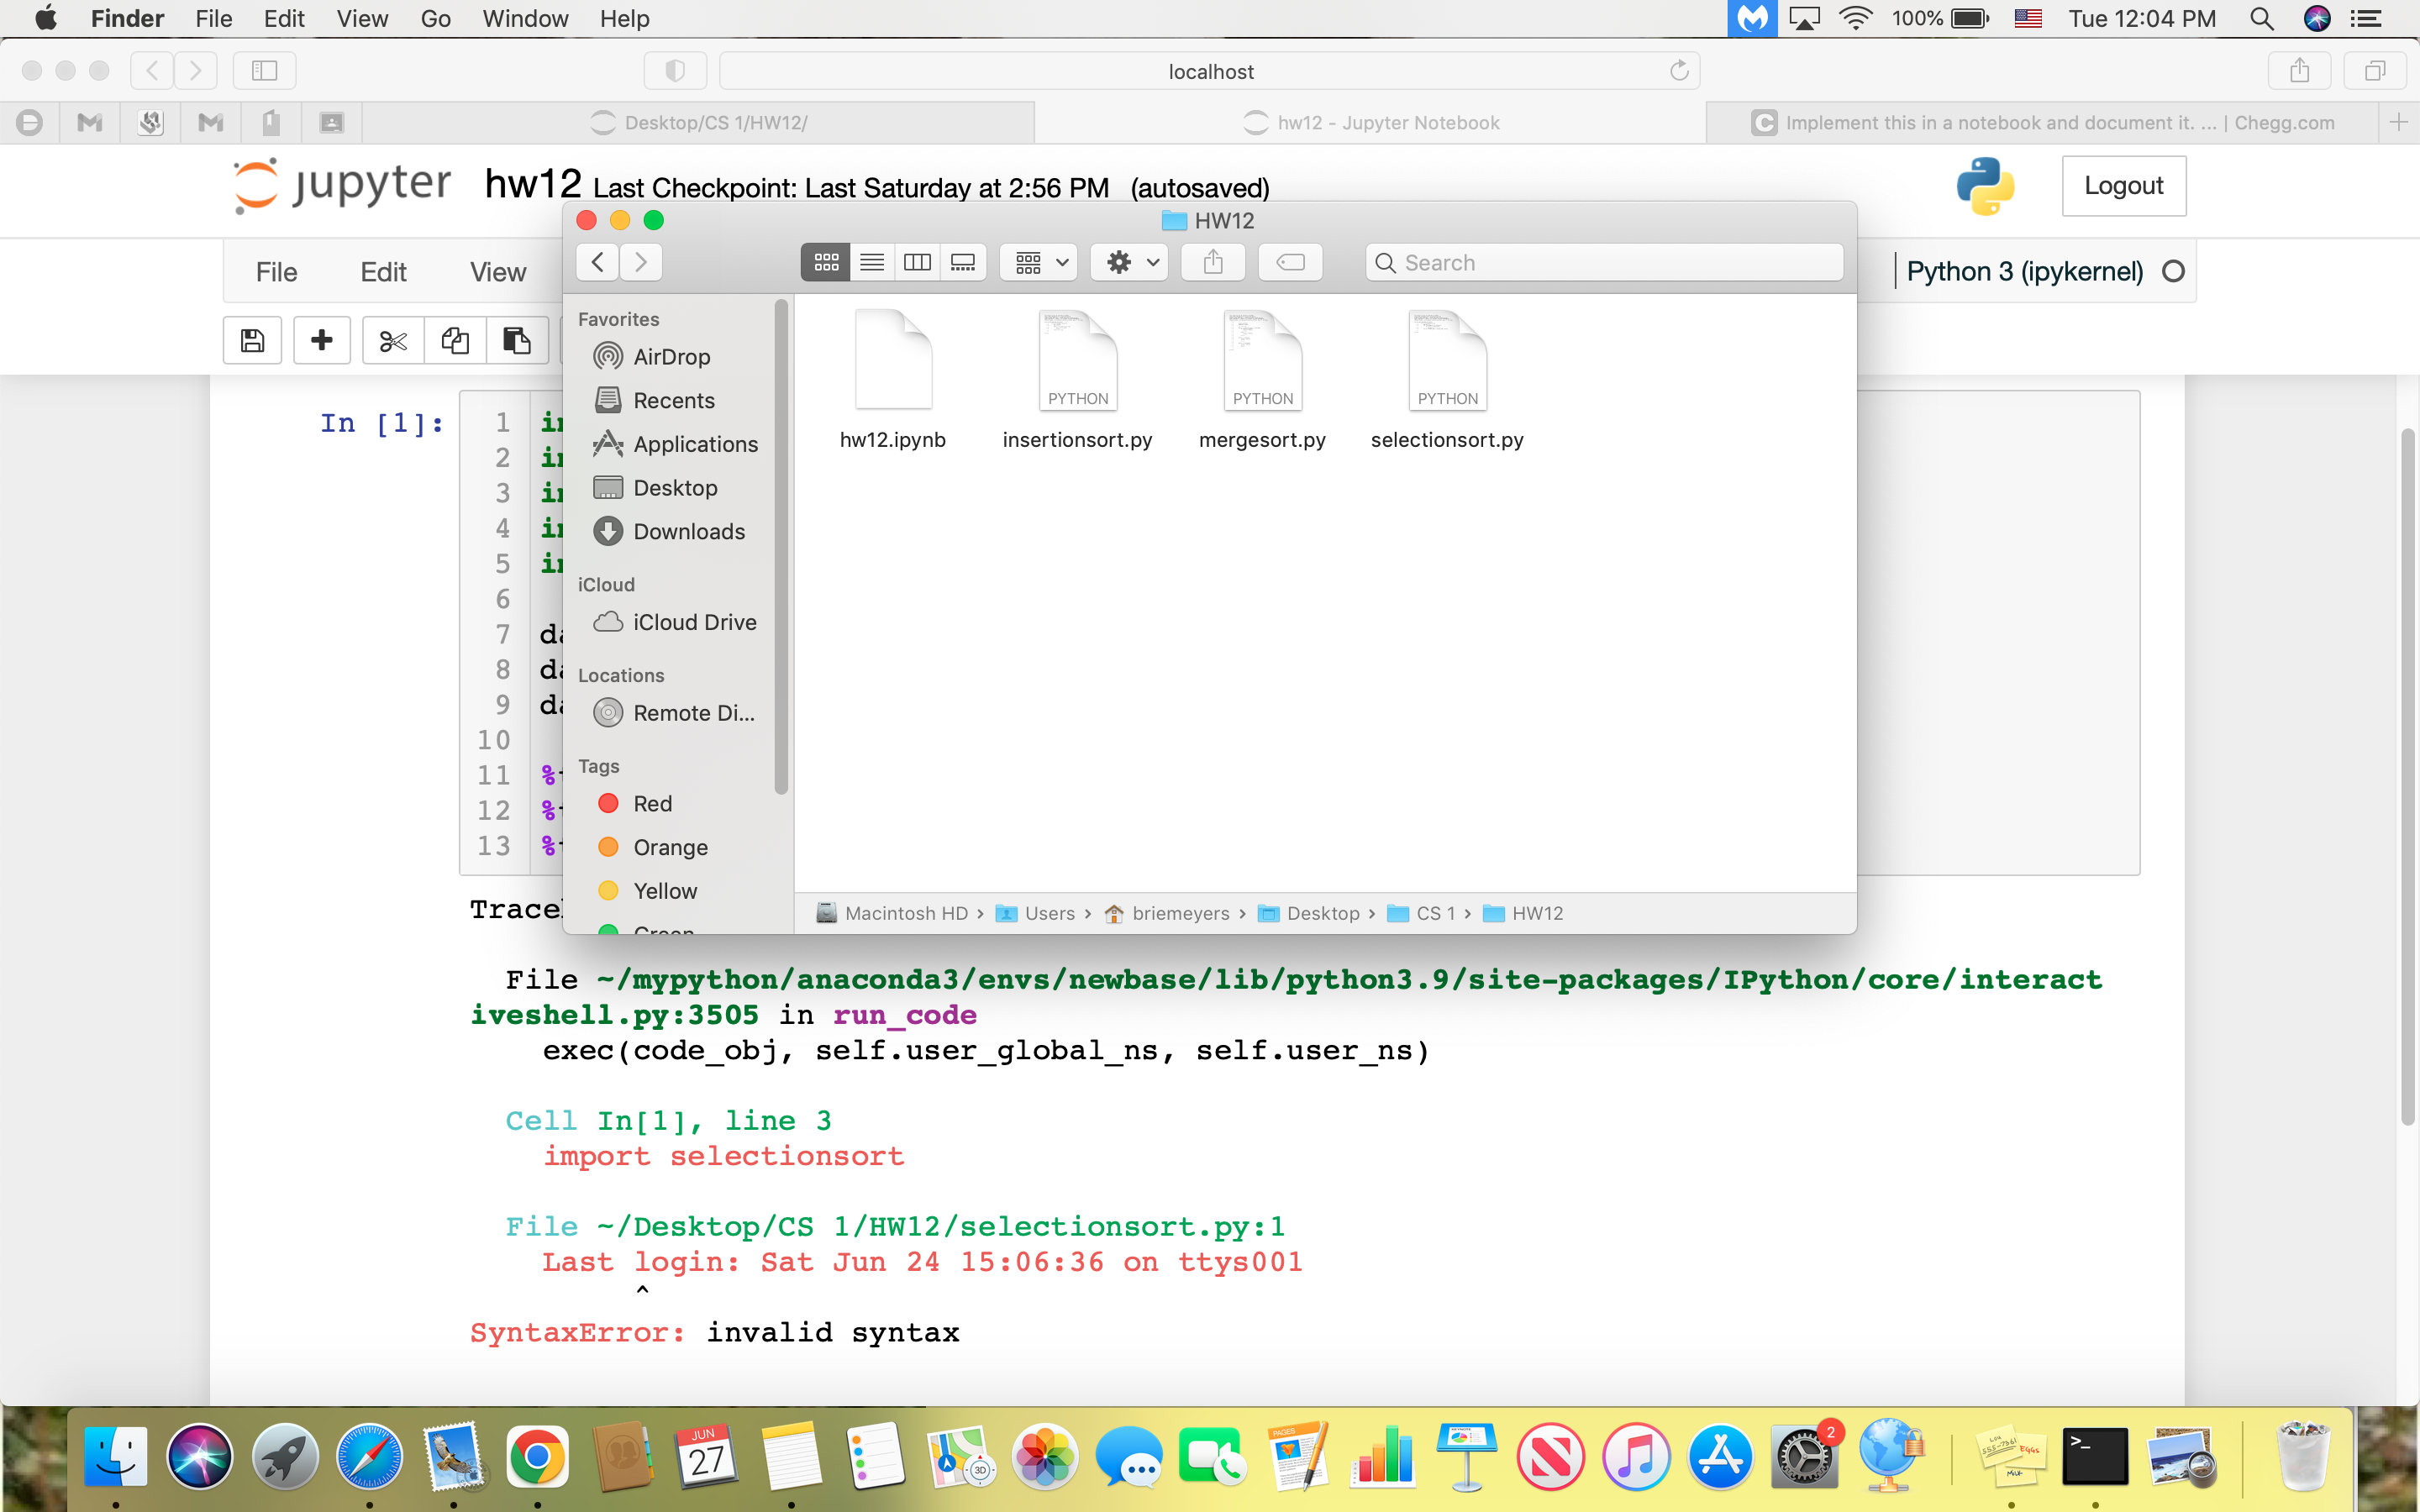
Task: Switch Finder to gallery view
Action: click(x=963, y=263)
